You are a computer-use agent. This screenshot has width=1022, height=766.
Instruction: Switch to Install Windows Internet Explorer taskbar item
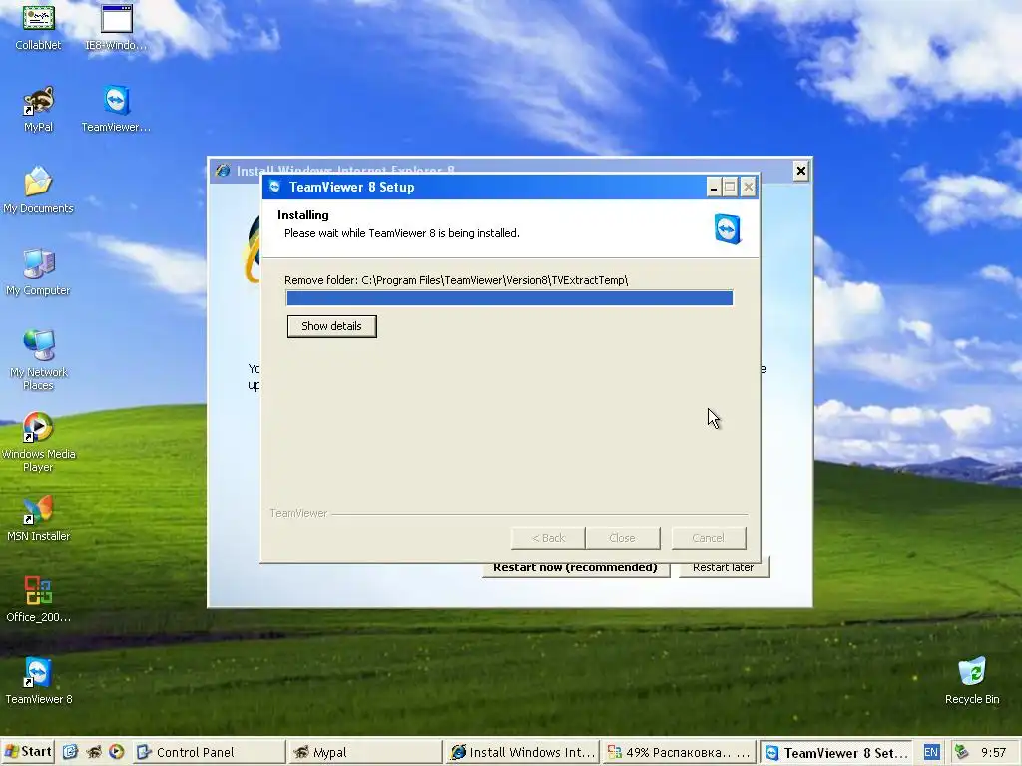coord(523,752)
